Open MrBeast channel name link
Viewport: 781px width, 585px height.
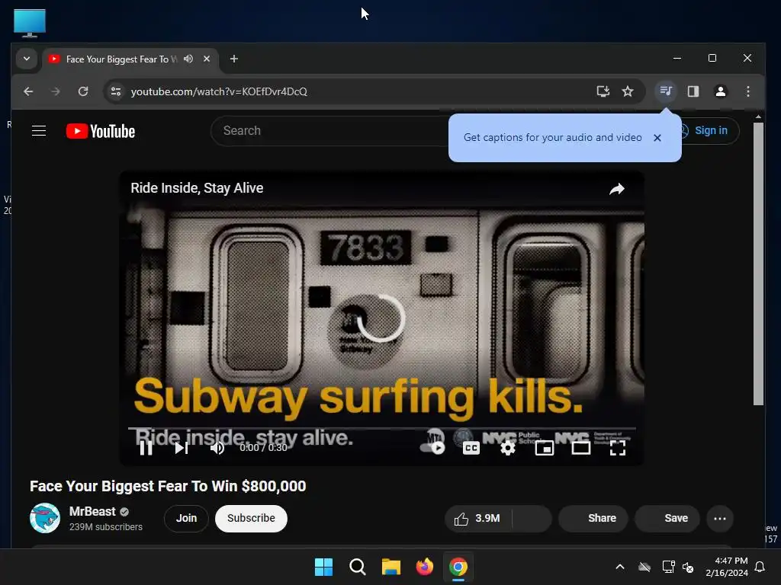click(92, 511)
